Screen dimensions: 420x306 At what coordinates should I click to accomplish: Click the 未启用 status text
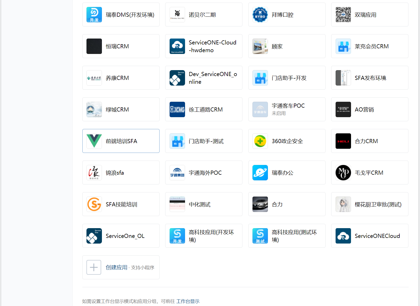tap(279, 113)
